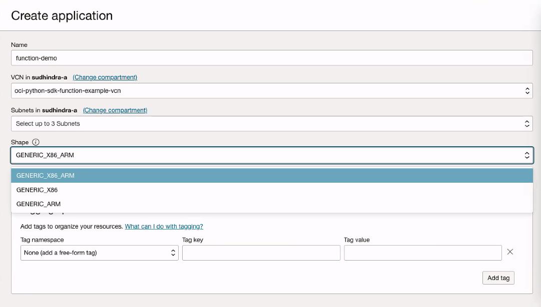Focus the Tag key input field
Screen dimensions: 541x307
click(x=261, y=253)
